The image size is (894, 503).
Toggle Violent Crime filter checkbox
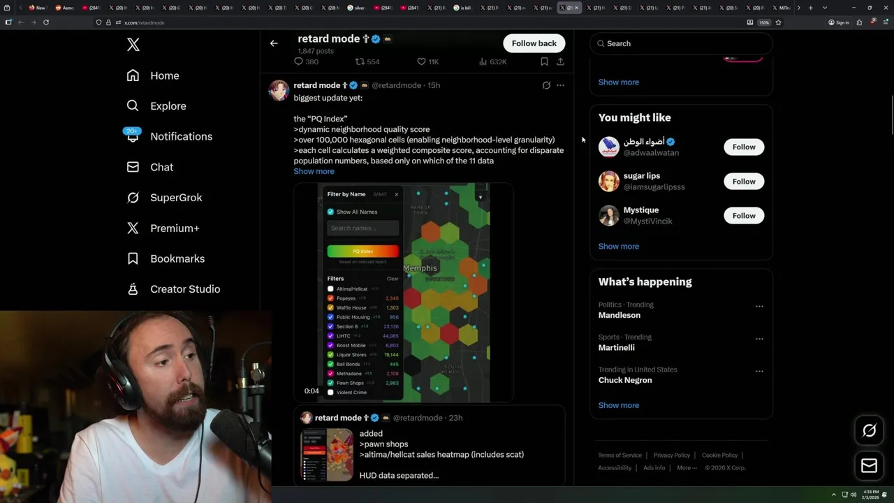pyautogui.click(x=331, y=393)
